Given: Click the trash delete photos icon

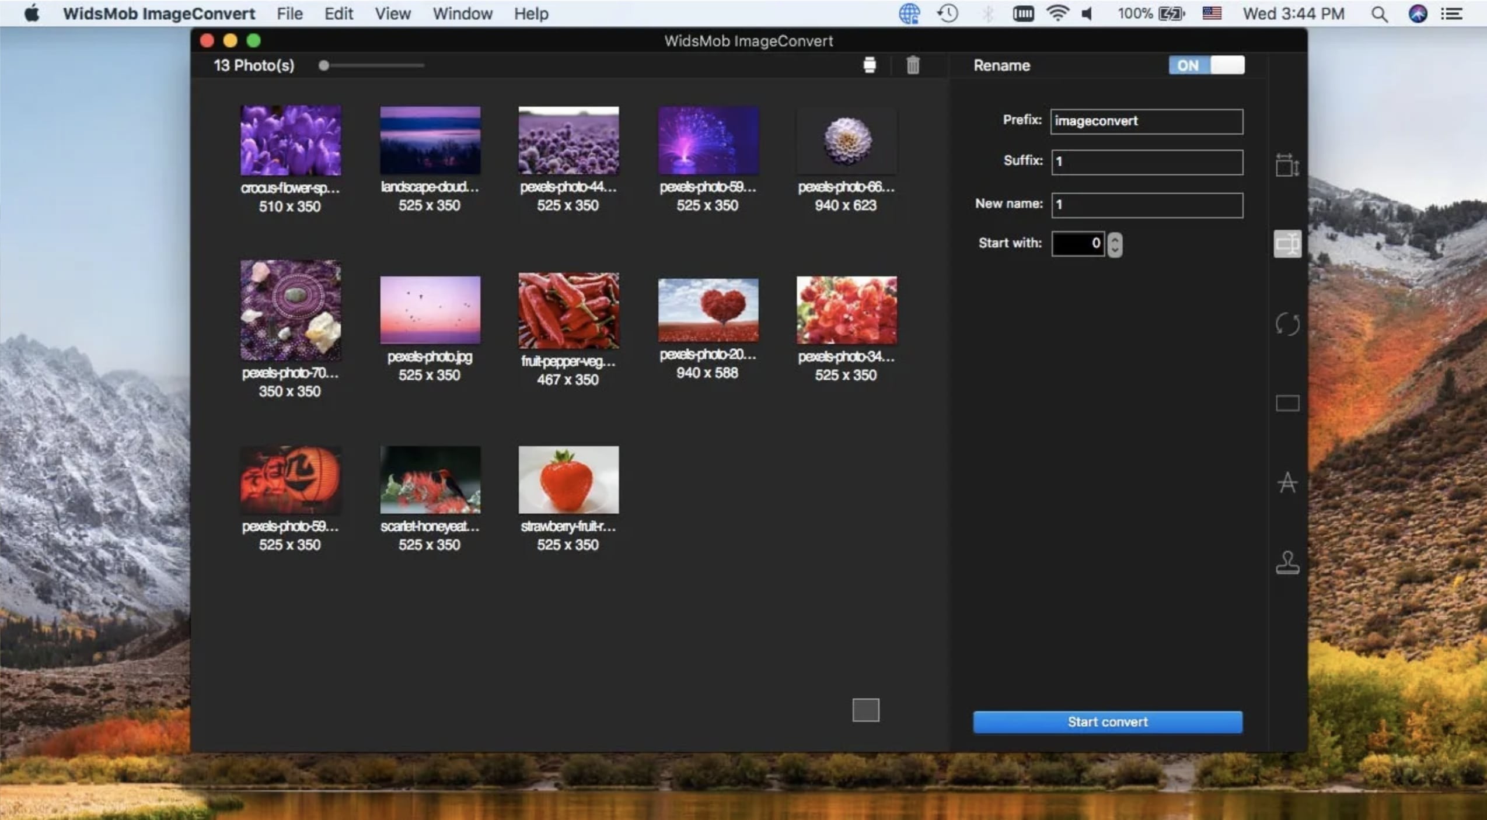Looking at the screenshot, I should point(913,65).
